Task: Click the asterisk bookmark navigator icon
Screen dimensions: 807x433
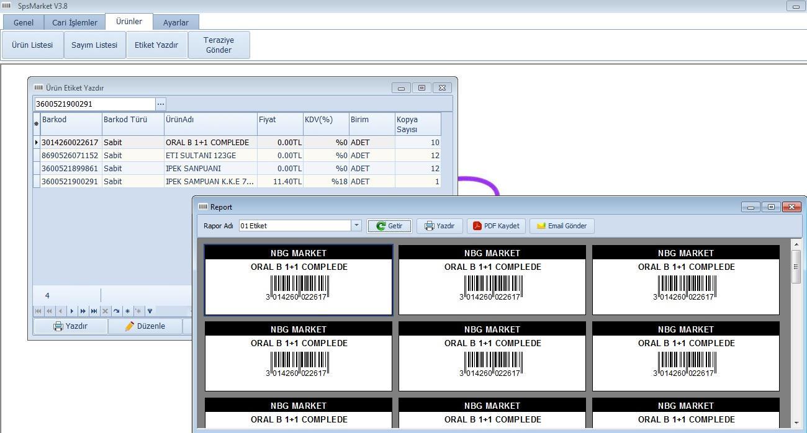Action: [127, 311]
